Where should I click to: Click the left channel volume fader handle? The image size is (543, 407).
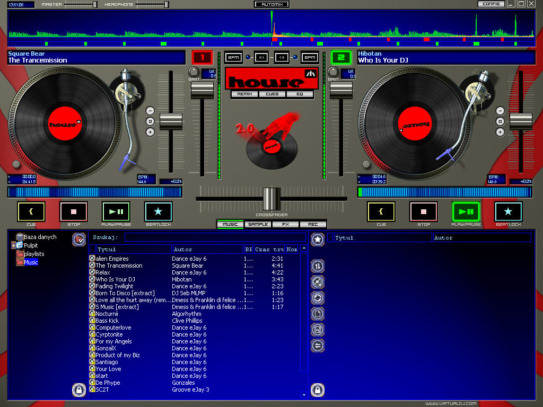(202, 90)
